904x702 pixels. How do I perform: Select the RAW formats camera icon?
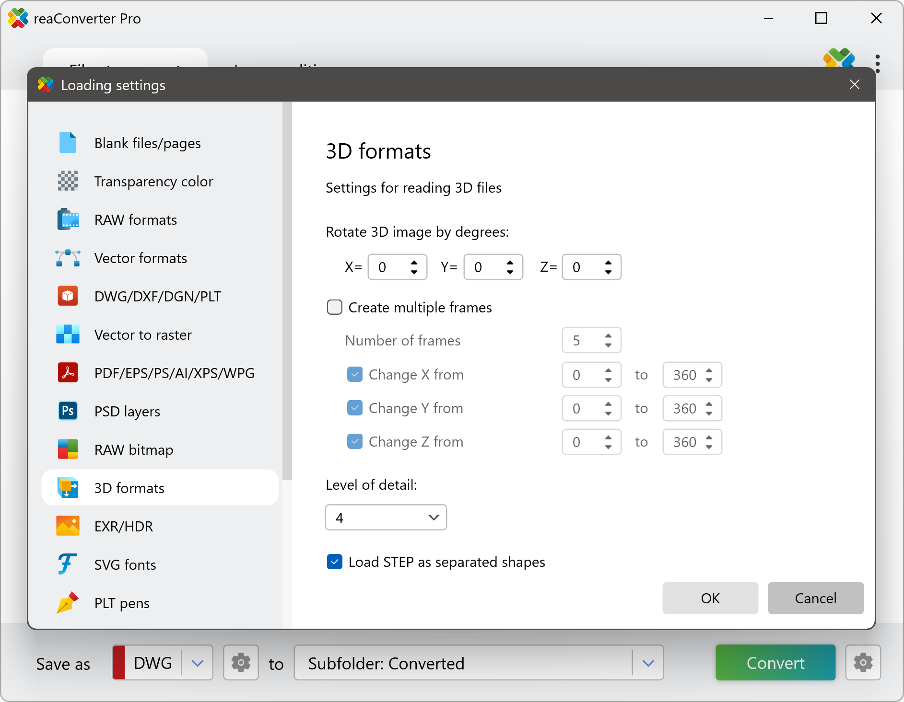pyautogui.click(x=68, y=219)
